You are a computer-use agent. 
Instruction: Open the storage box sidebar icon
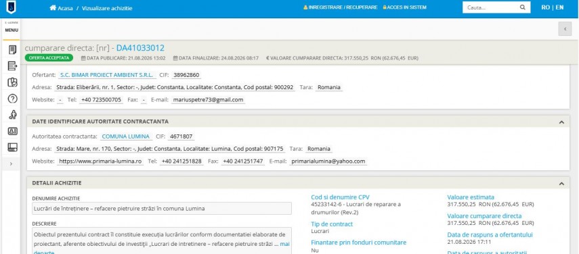[12, 147]
